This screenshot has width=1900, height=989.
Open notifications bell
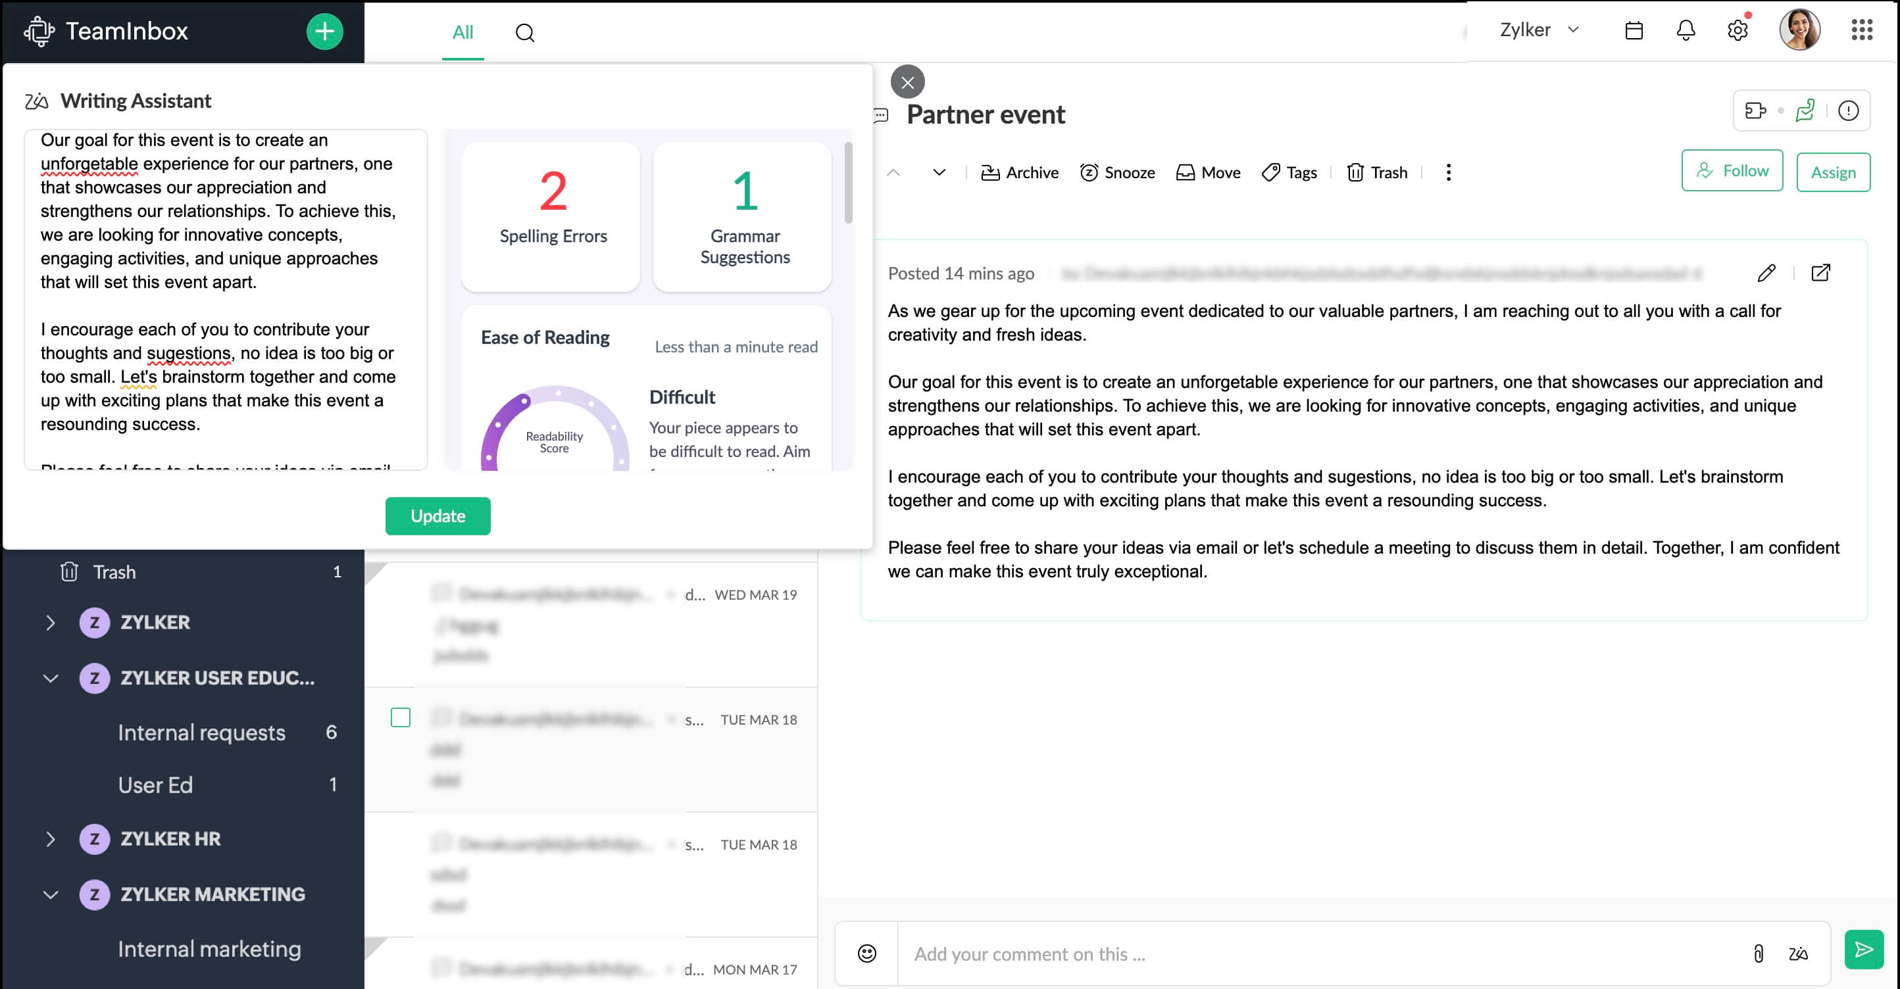coord(1686,30)
